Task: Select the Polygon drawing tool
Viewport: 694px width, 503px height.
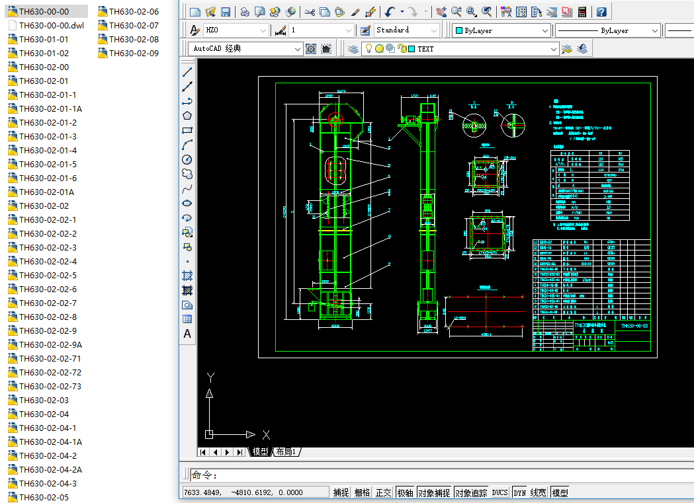Action: click(x=187, y=116)
